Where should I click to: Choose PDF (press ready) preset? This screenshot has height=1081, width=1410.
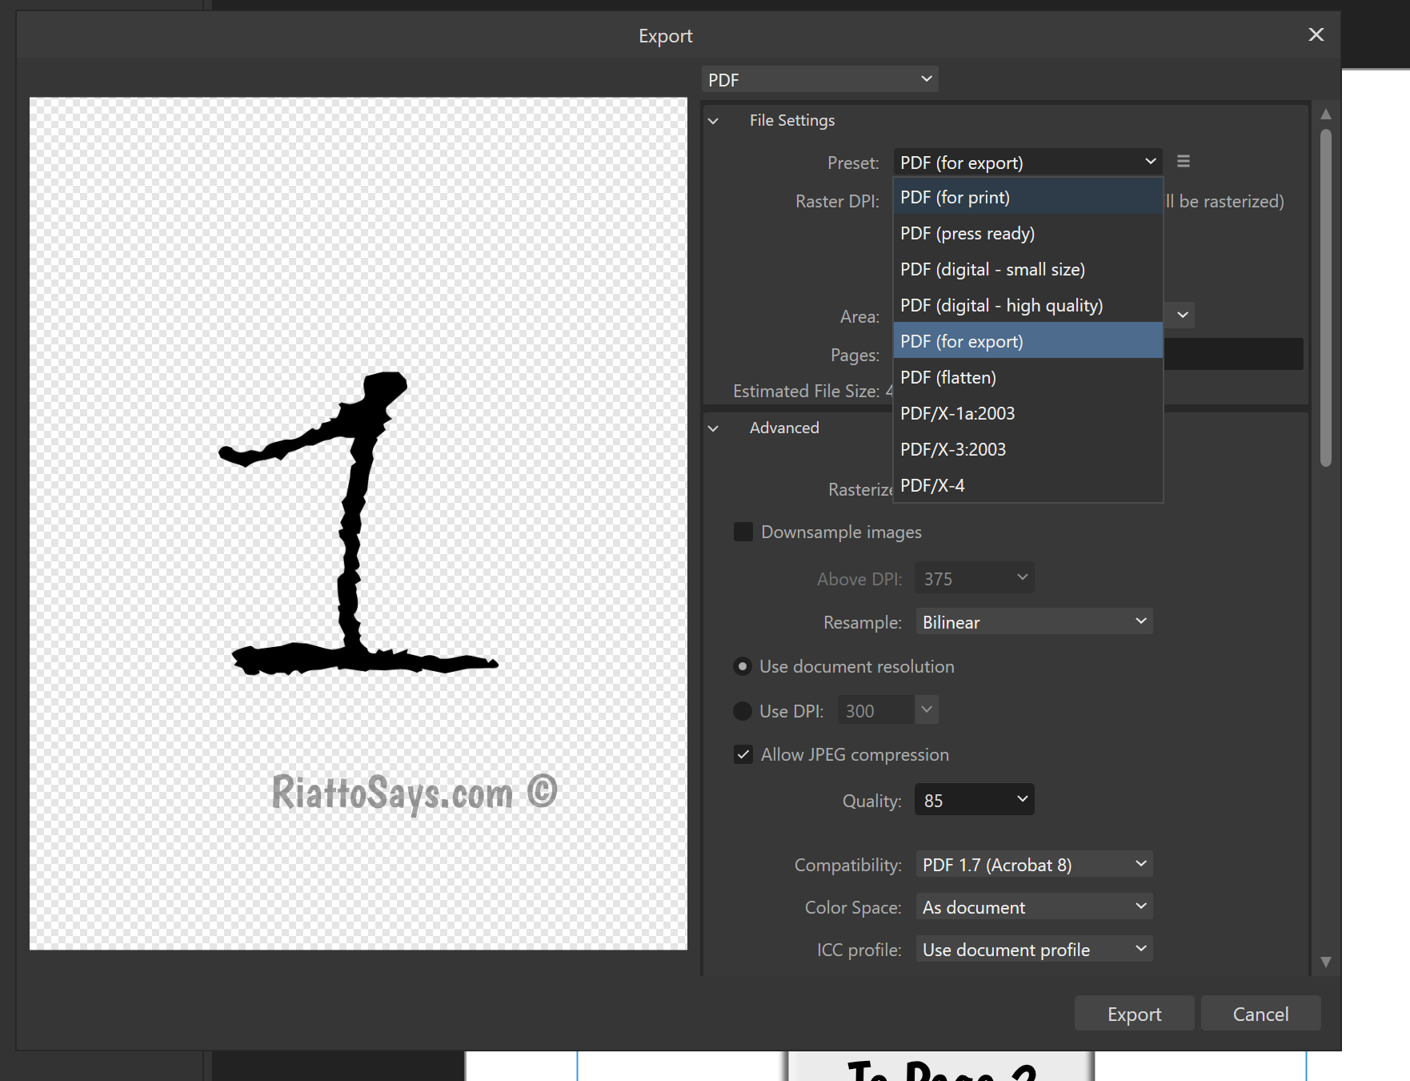click(1027, 233)
